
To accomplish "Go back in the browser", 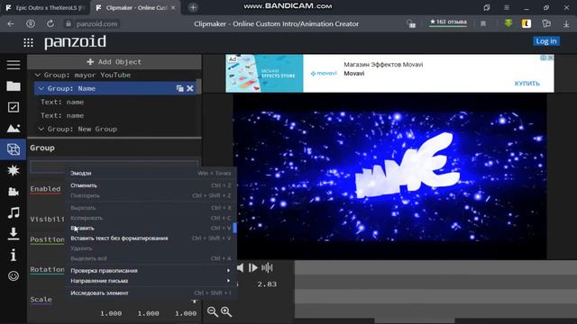I will (x=11, y=24).
